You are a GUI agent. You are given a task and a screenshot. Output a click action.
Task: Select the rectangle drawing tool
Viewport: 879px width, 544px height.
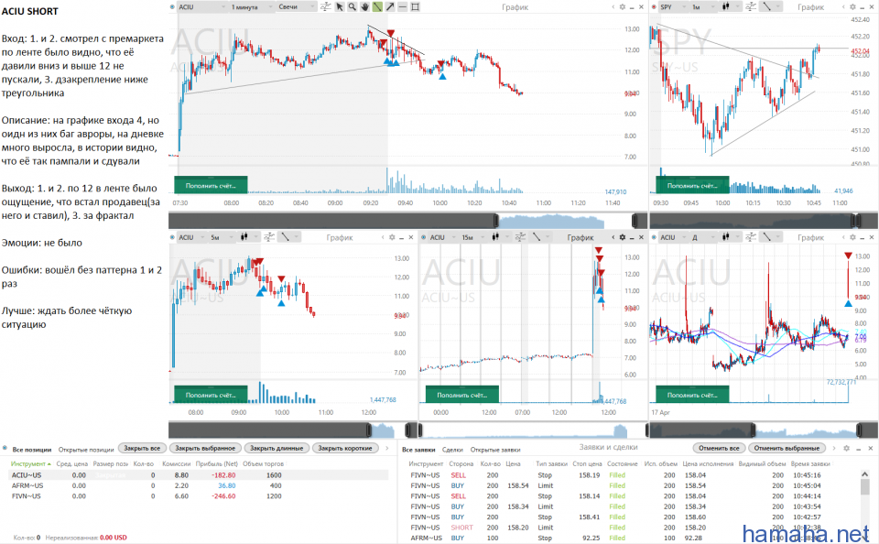(416, 6)
